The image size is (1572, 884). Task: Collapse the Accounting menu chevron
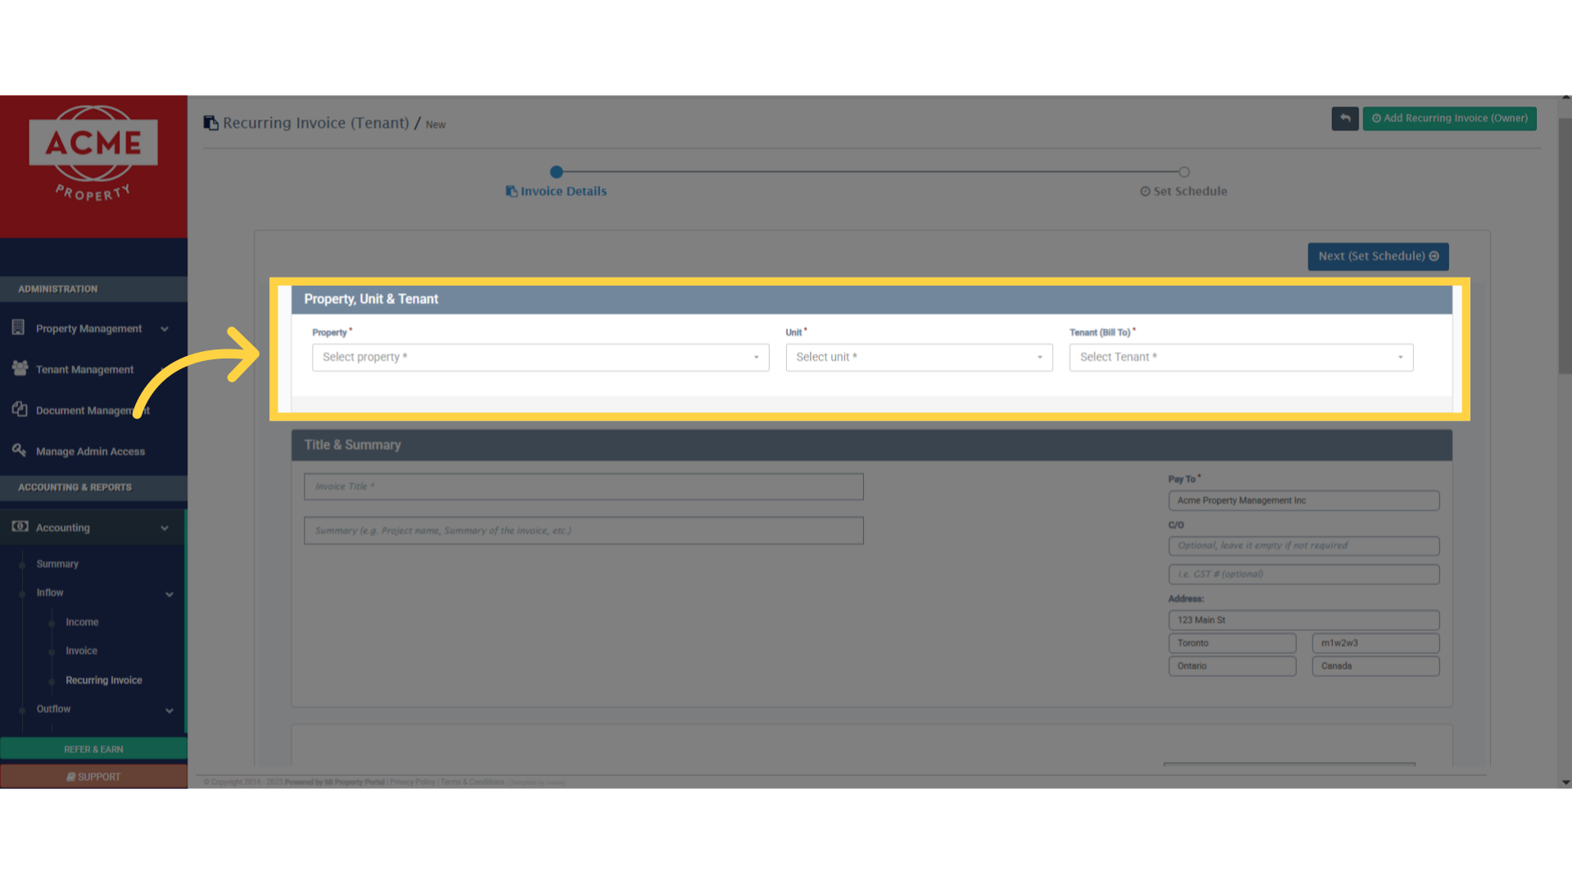[165, 528]
